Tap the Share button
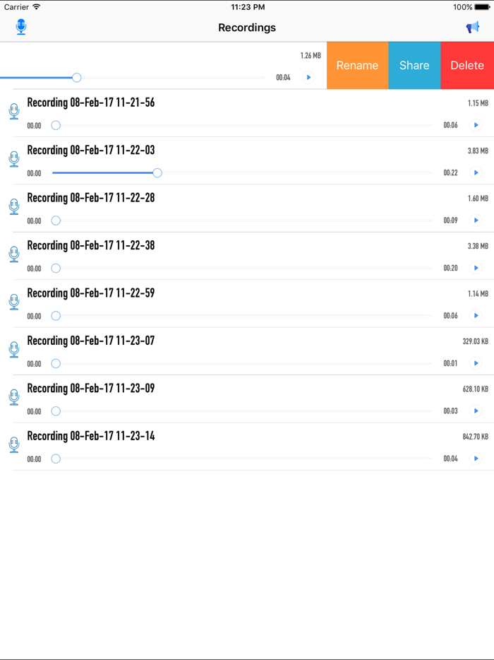The width and height of the screenshot is (494, 660). (414, 65)
